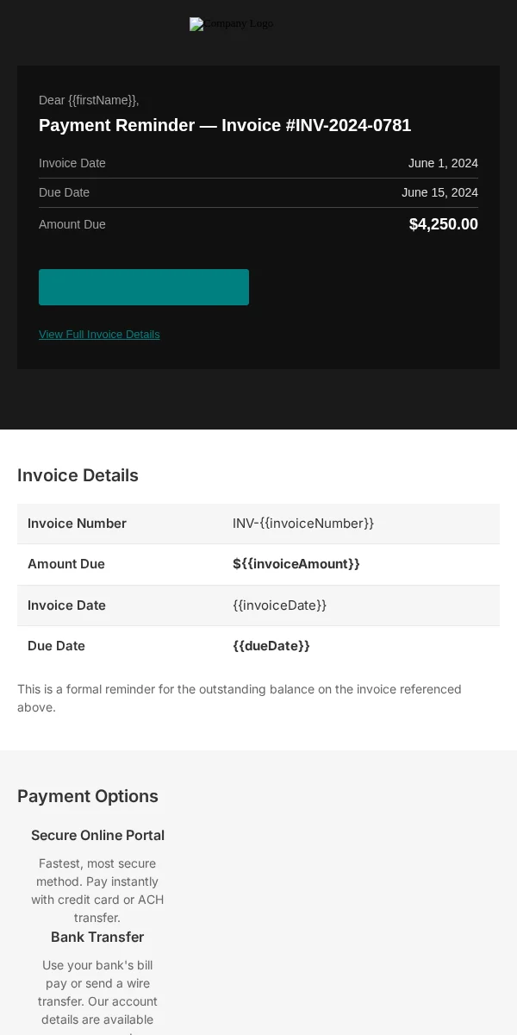
Task: Click the bold {{dueDate}} placeholder cell
Action: (x=271, y=646)
